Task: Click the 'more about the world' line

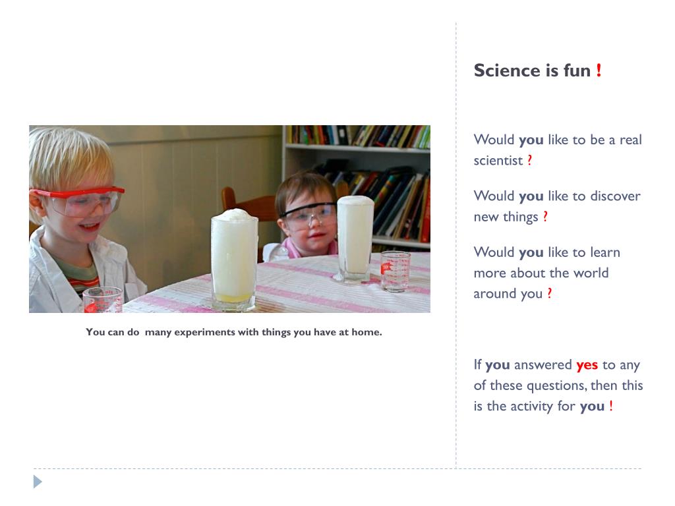Action: 541,273
